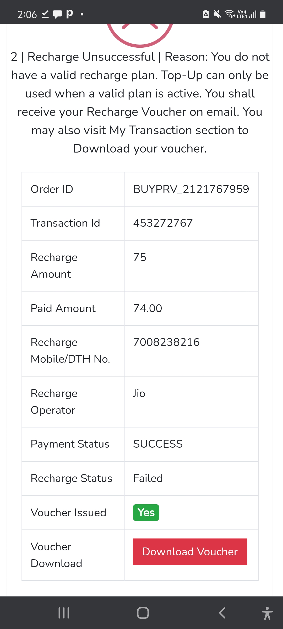Tap the P app notification icon

pyautogui.click(x=69, y=14)
